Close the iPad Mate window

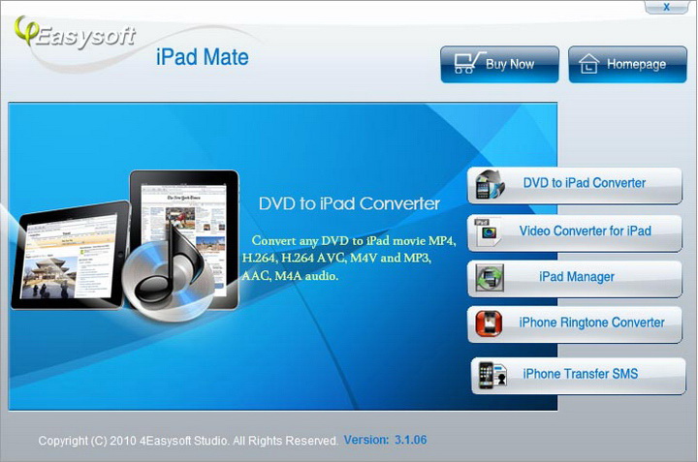coord(666,7)
